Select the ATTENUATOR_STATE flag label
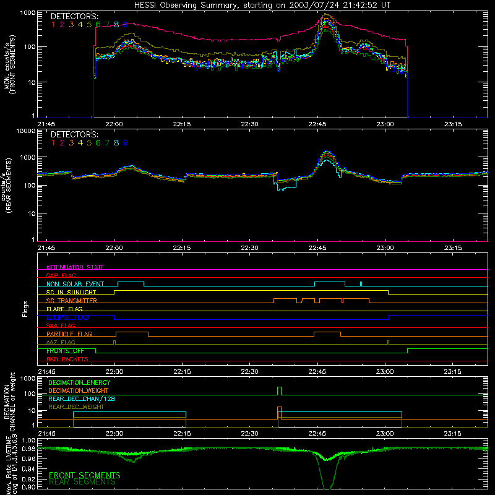 click(75, 267)
